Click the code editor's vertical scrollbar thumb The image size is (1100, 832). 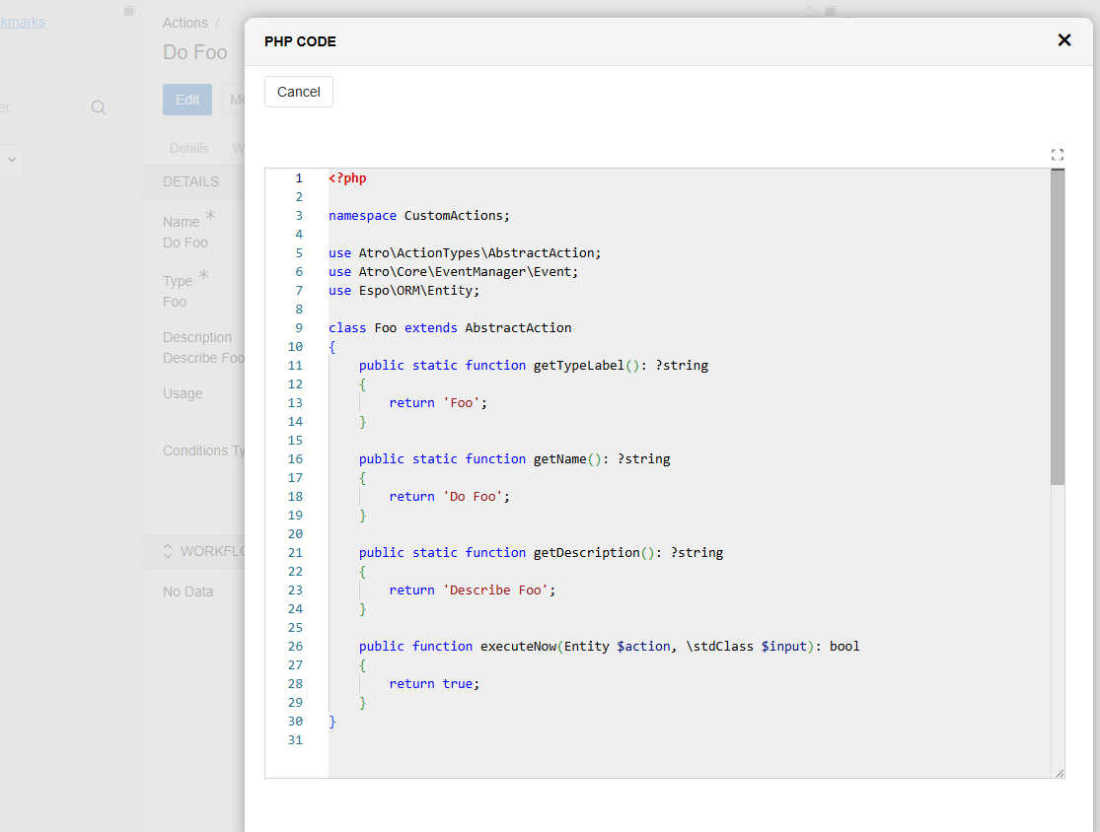1058,325
